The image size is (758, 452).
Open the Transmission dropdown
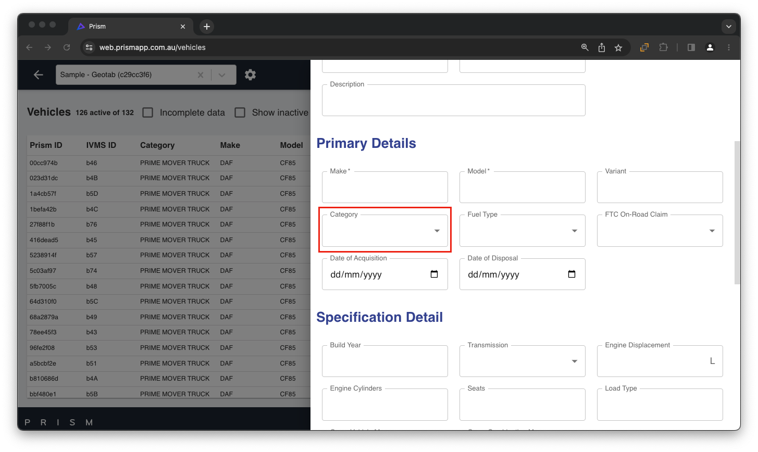tap(522, 361)
